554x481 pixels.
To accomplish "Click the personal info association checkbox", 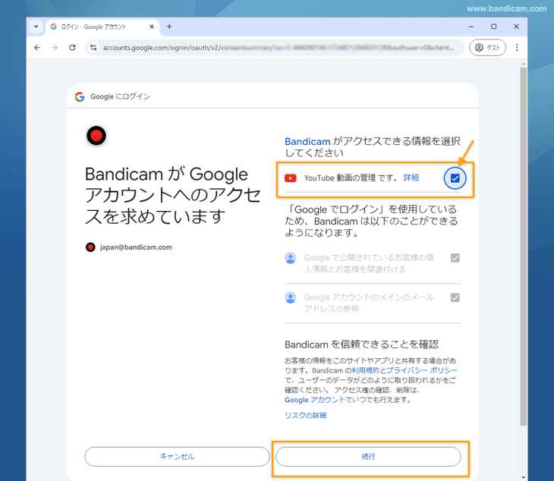I will [x=455, y=258].
